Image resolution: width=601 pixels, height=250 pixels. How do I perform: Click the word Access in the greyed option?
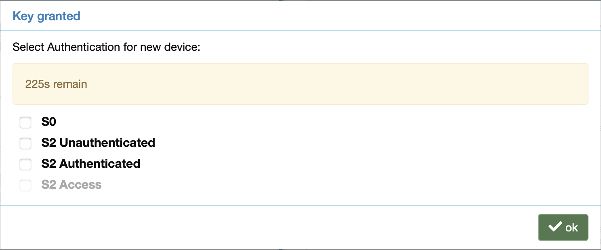click(x=80, y=185)
